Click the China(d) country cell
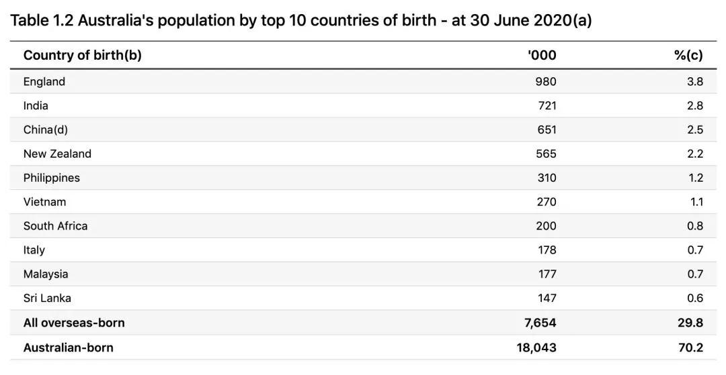 coord(46,129)
